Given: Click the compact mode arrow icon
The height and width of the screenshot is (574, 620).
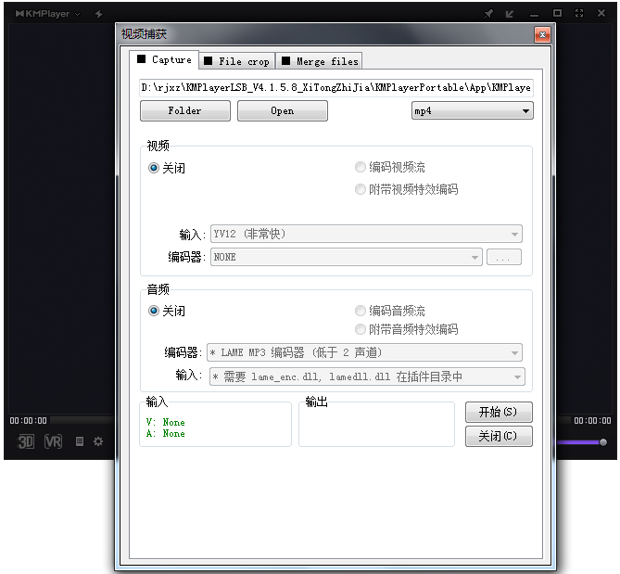Looking at the screenshot, I should pos(510,14).
